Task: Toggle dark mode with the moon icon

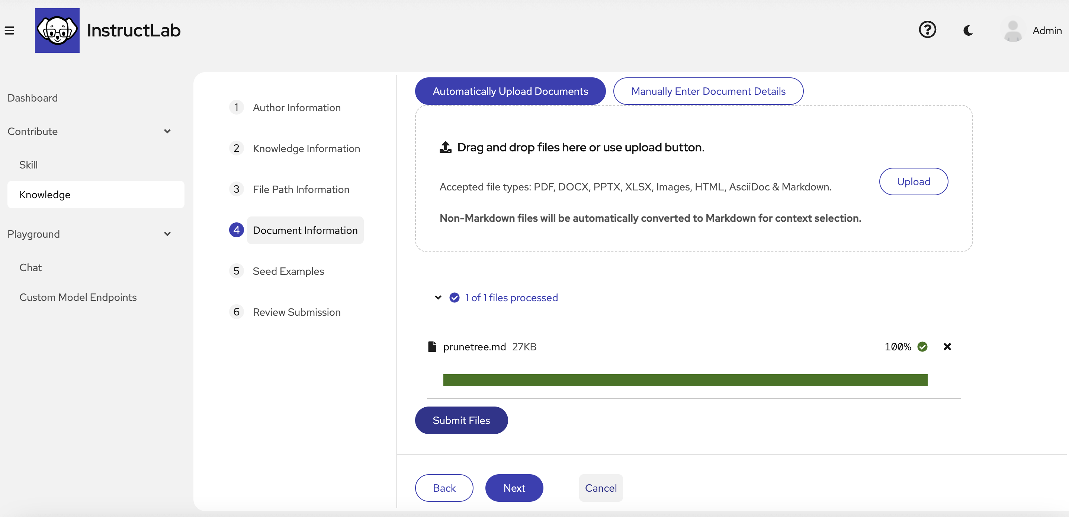Action: point(968,30)
